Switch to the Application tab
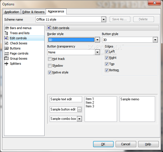This screenshot has height=152, width=163. point(12,12)
